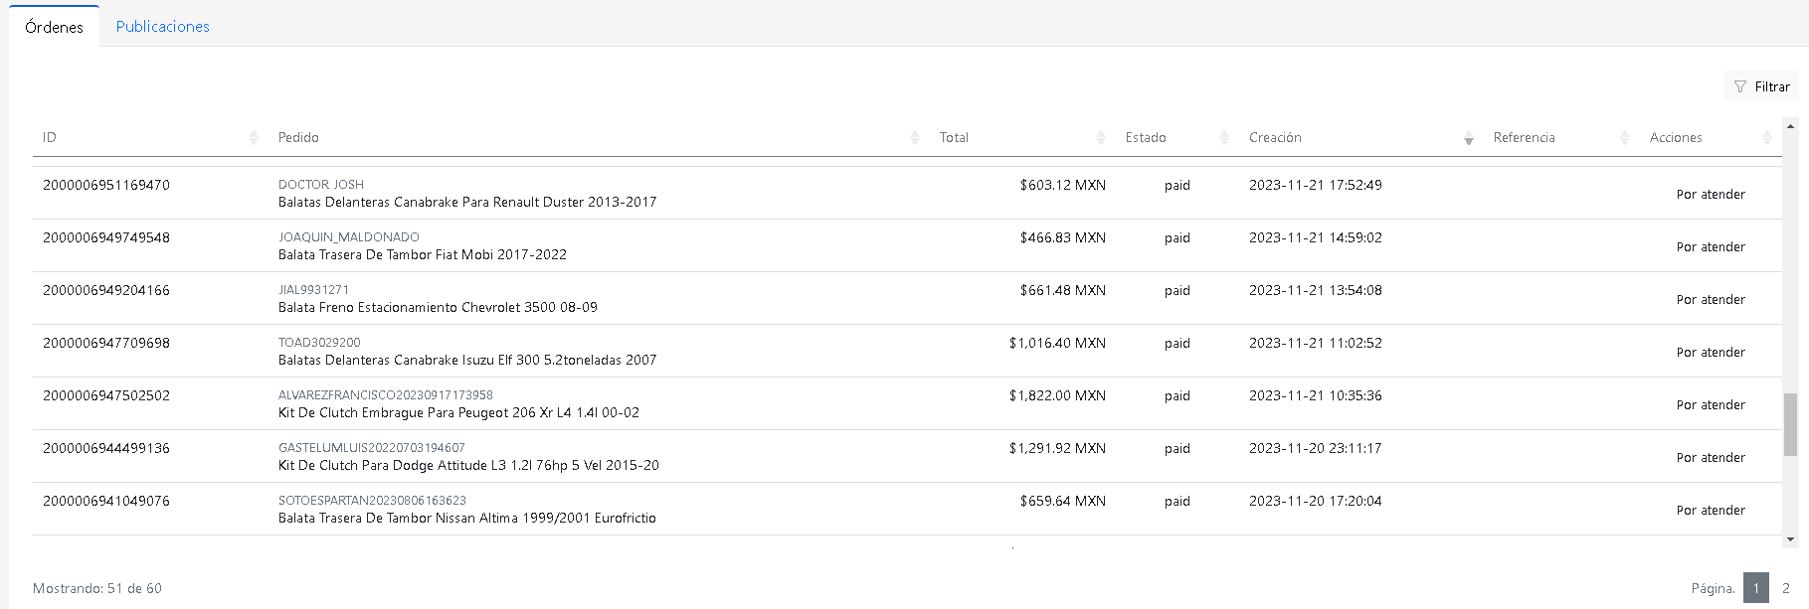Switch to the Publicaciones tab
The height and width of the screenshot is (609, 1809).
pyautogui.click(x=162, y=27)
